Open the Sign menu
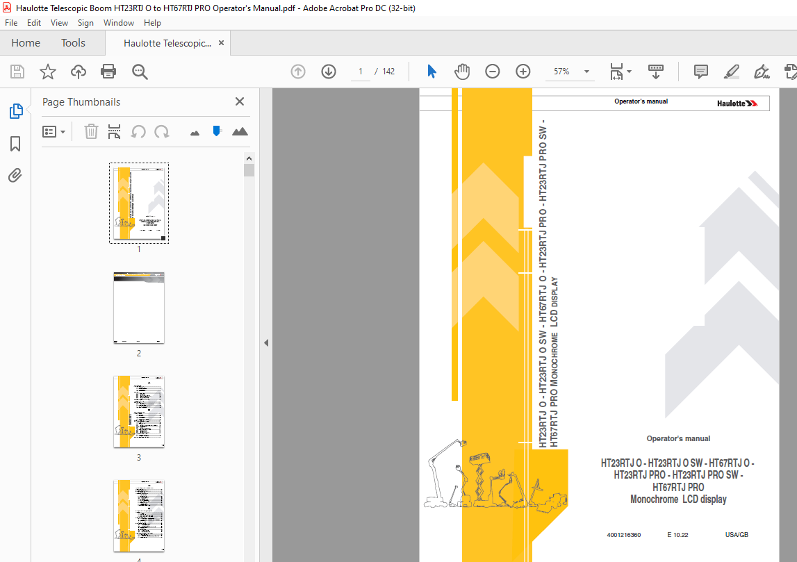797x562 pixels. click(85, 23)
